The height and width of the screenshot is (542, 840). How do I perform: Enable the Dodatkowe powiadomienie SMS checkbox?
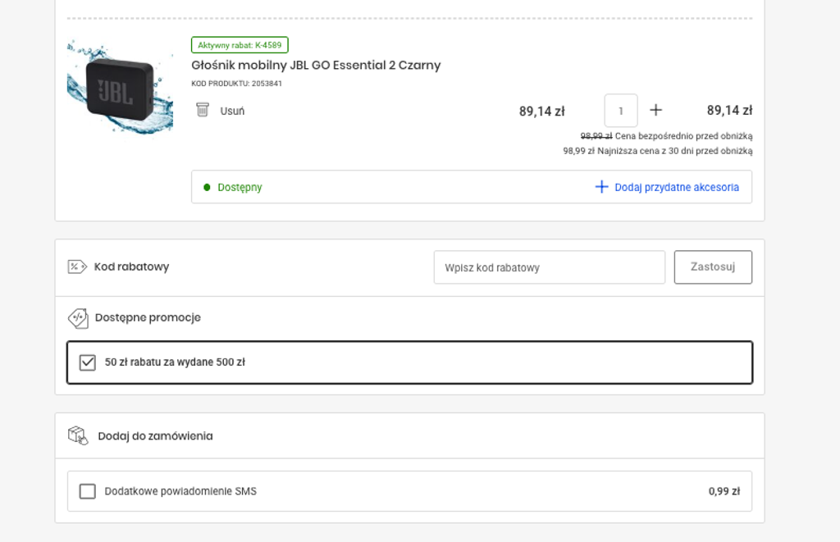[88, 491]
